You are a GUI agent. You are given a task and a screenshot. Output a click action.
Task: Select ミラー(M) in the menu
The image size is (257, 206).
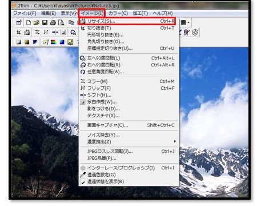[129, 81]
